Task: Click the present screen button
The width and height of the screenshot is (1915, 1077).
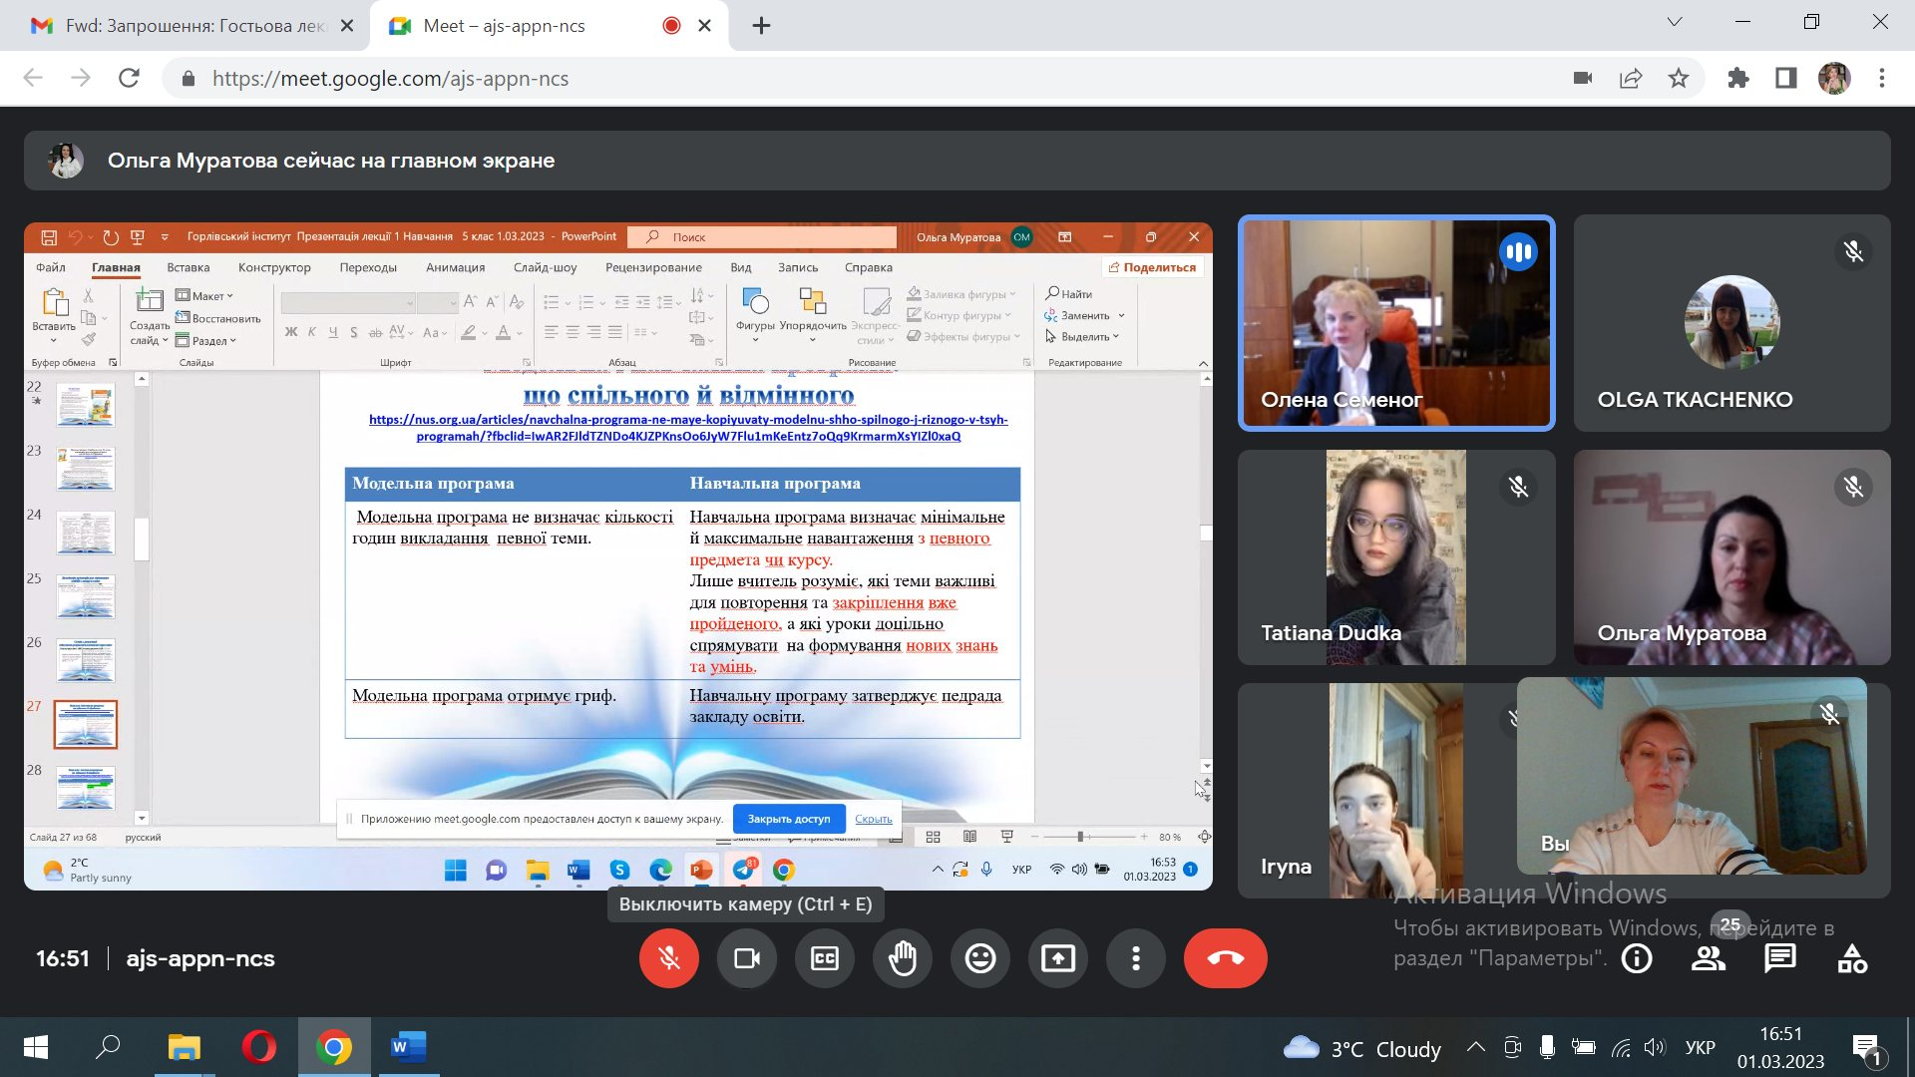Action: 1058,958
